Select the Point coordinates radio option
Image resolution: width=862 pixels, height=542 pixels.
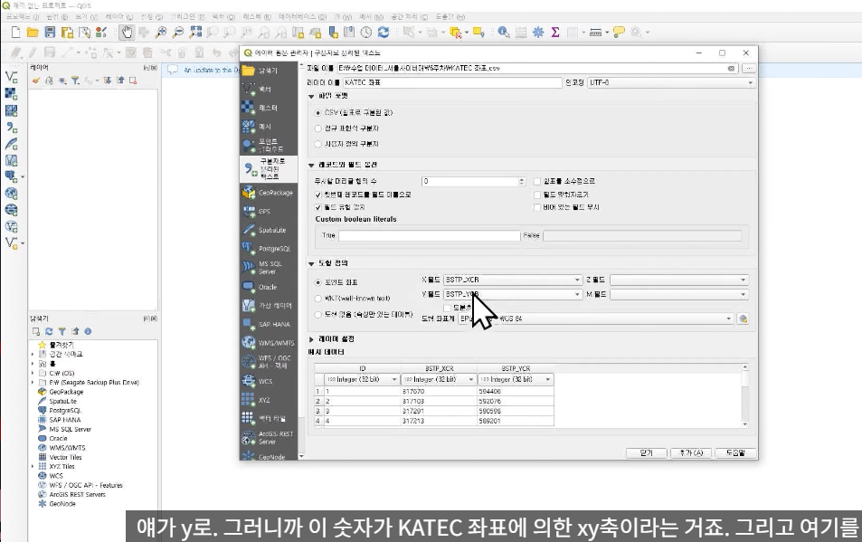[x=317, y=282]
